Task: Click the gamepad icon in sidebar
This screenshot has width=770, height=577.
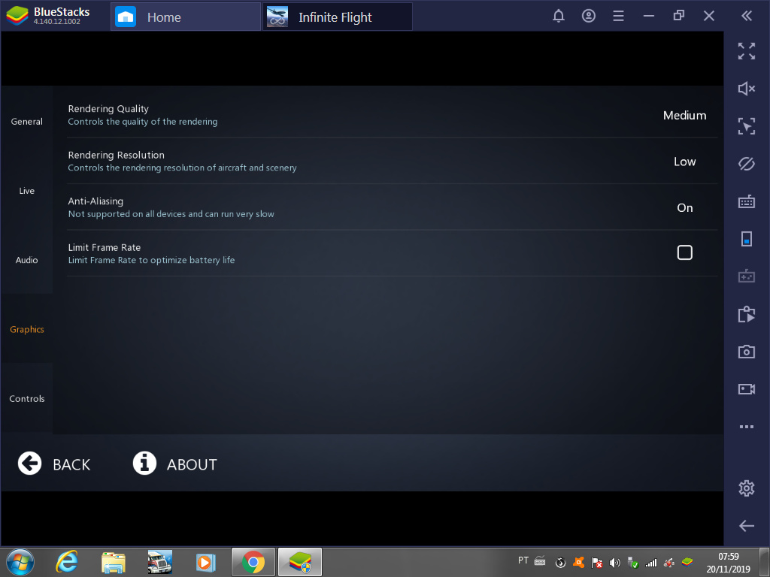Action: [x=747, y=276]
